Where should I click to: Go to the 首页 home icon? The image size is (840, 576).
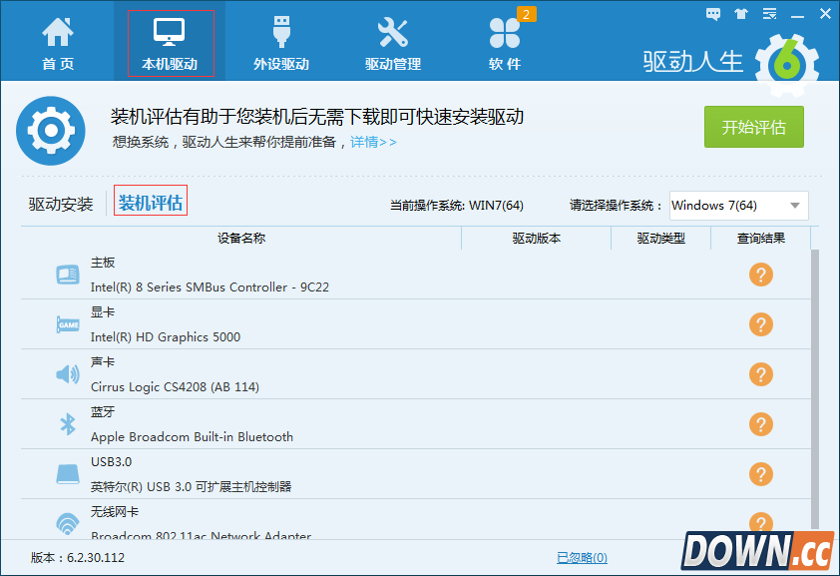pos(57,43)
